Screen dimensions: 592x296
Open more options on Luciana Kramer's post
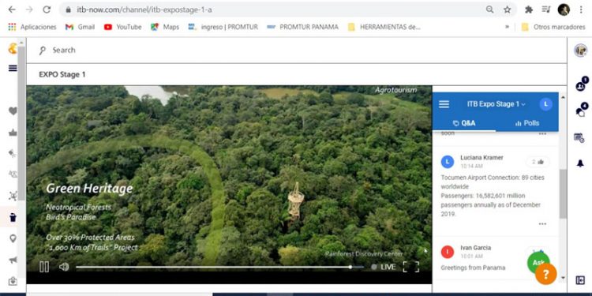click(x=542, y=224)
